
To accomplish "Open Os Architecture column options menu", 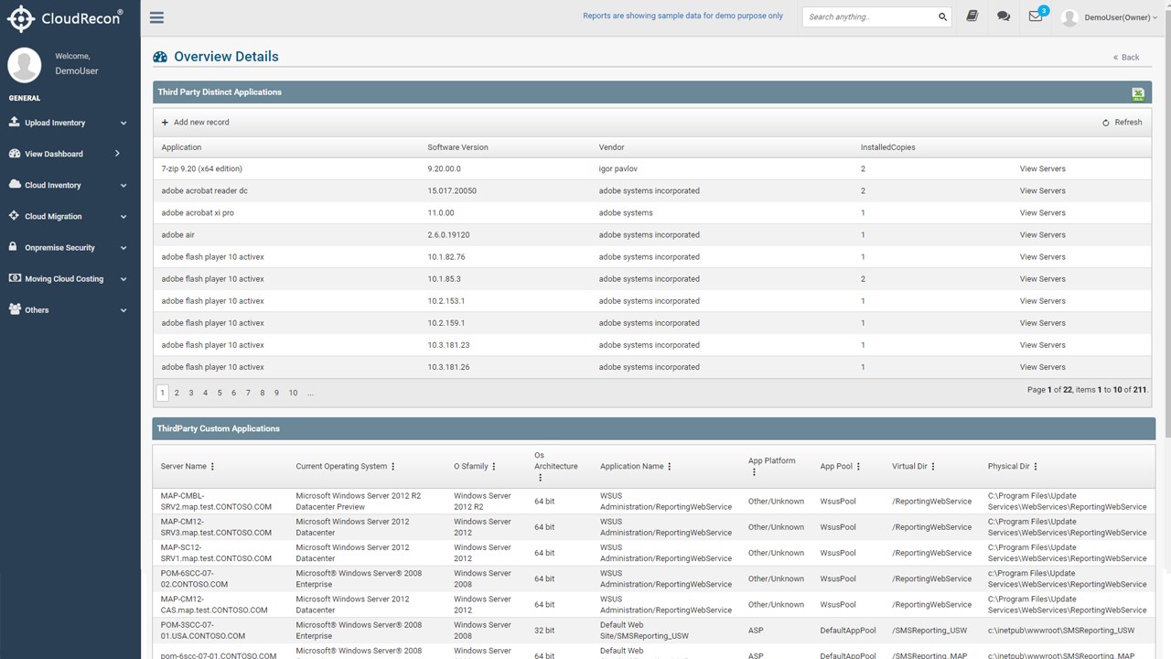I will [x=540, y=478].
